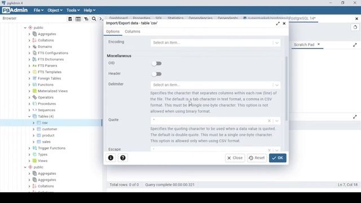Image resolution: width=361 pixels, height=203 pixels.
Task: Close the query tool tab with top-right X
Action: pyautogui.click(x=356, y=19)
